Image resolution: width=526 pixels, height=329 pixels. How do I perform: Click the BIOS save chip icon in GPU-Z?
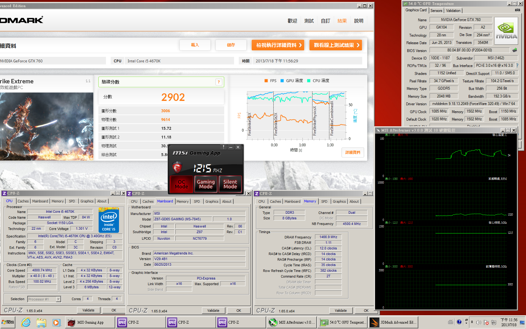[x=514, y=50]
